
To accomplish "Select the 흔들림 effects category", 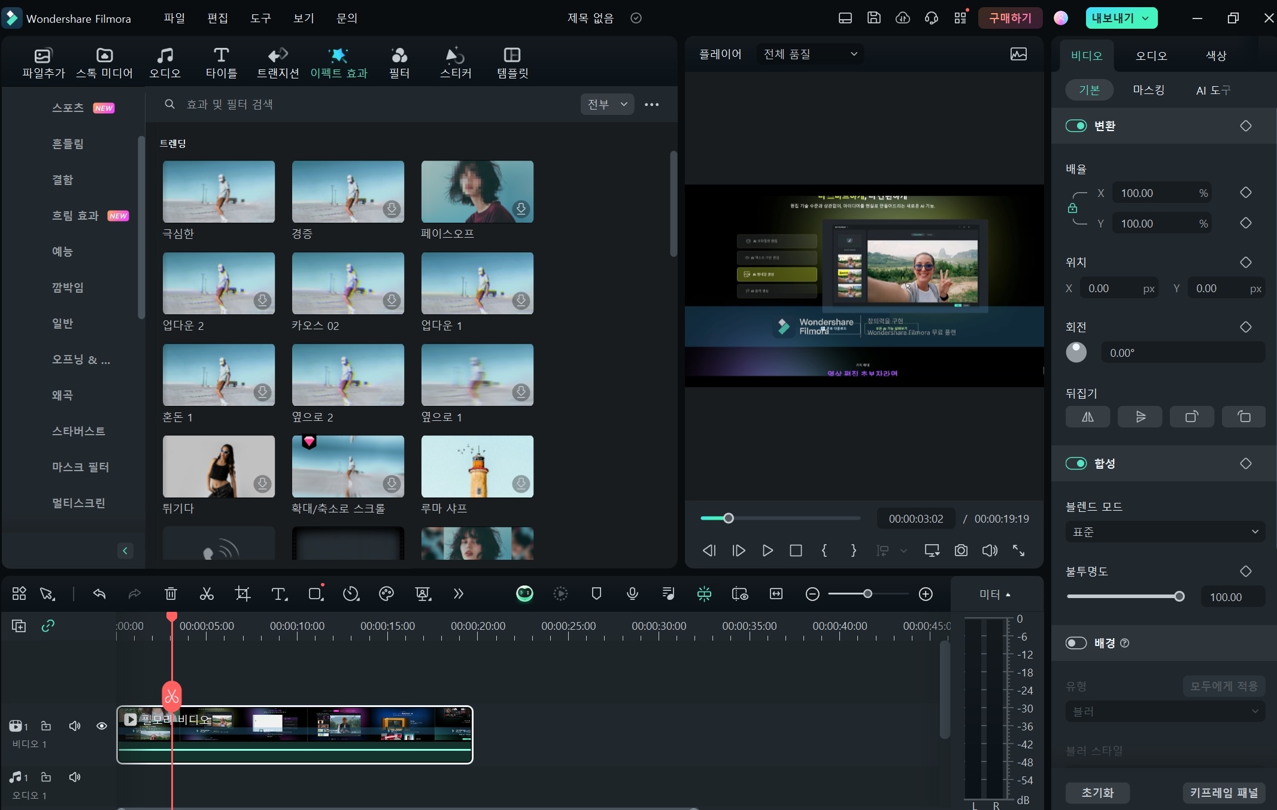I will pyautogui.click(x=68, y=144).
